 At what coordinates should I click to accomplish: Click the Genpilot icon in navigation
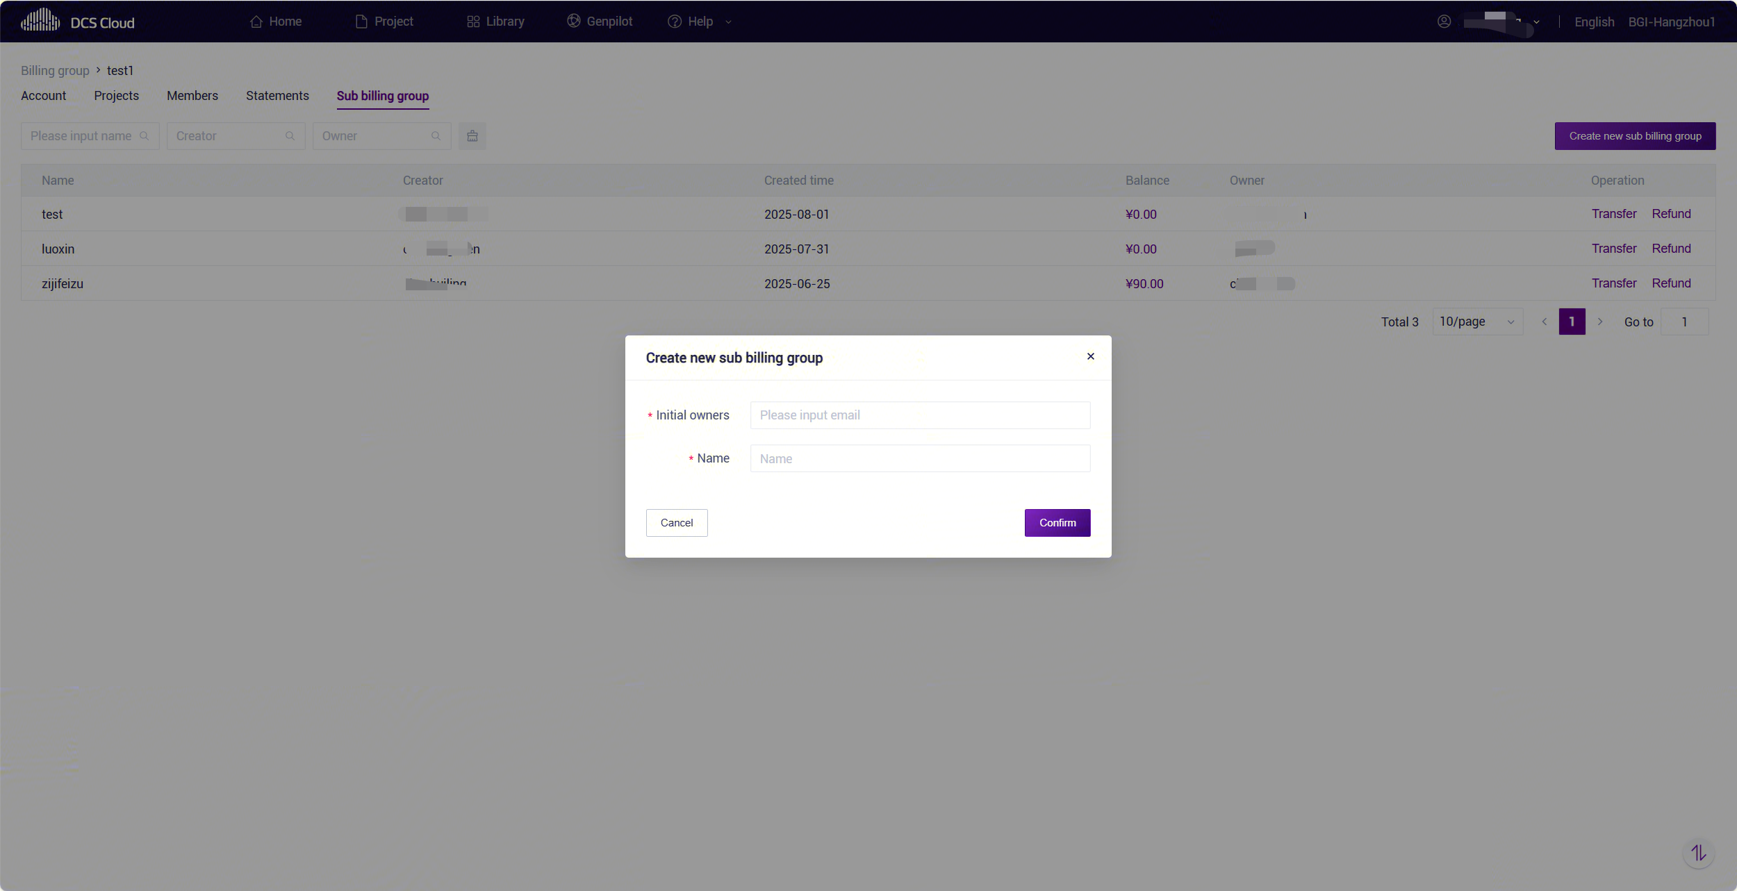(573, 21)
